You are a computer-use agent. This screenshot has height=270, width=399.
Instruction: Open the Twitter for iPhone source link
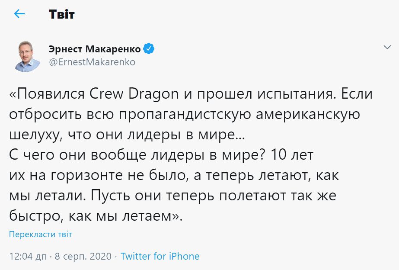160,256
